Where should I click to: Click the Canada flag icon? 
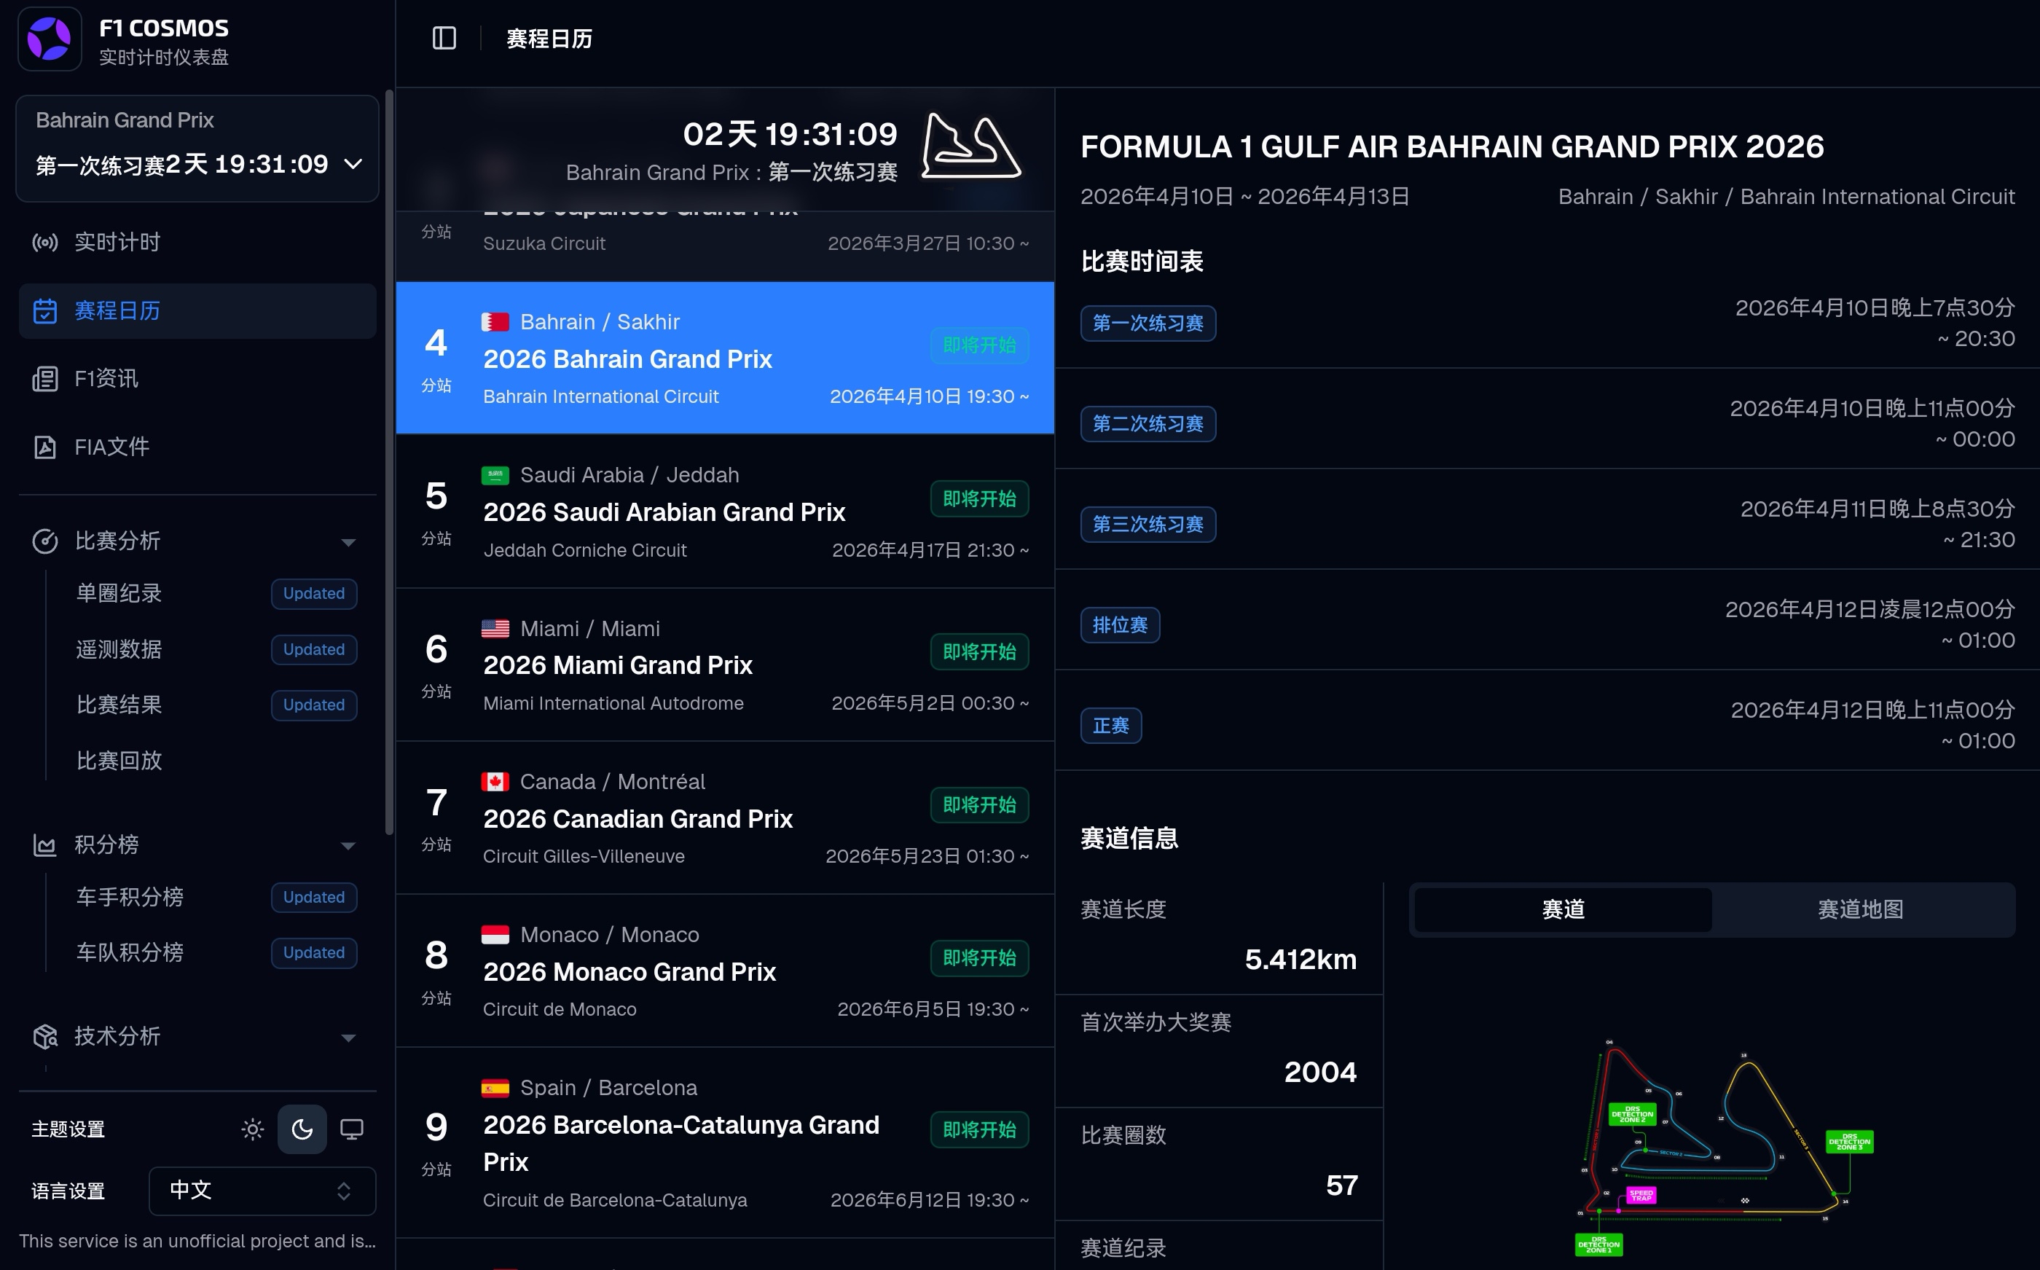tap(495, 782)
